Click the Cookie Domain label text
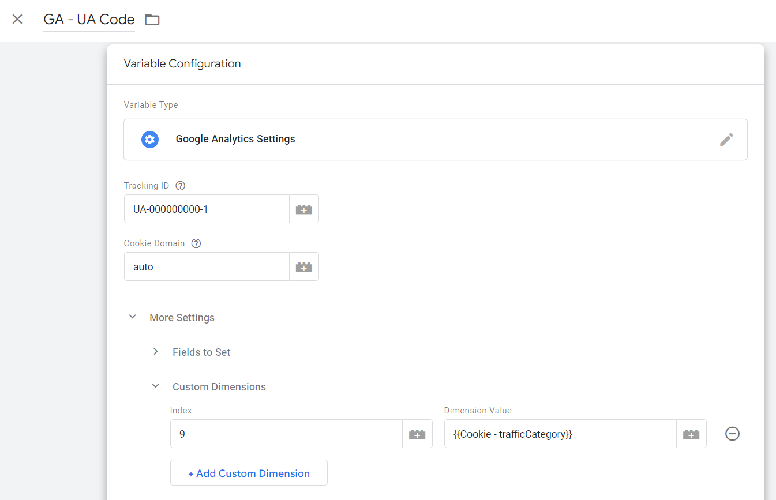The height and width of the screenshot is (500, 776). 155,243
